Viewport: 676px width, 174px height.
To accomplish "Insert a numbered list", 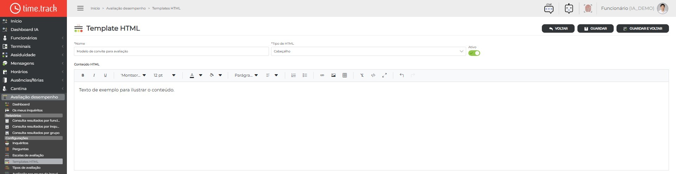I will (294, 75).
